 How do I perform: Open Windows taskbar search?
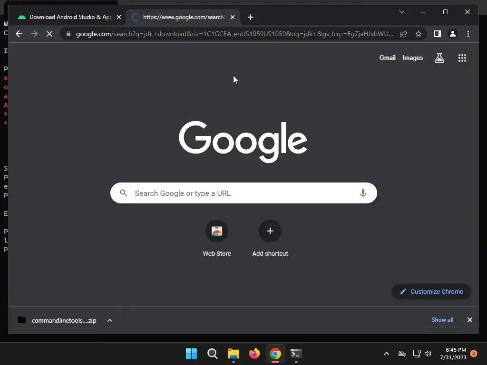coord(213,354)
